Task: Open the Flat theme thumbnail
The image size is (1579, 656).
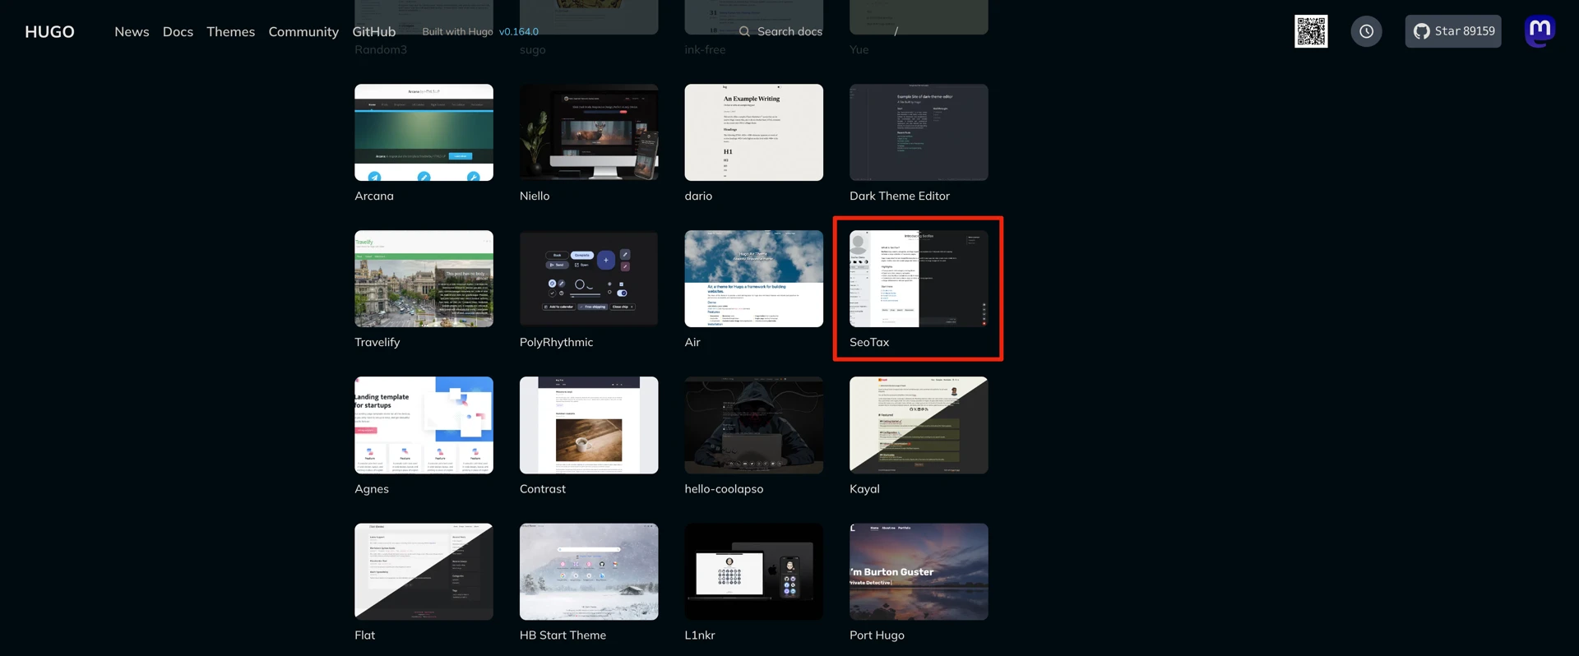Action: 424,571
